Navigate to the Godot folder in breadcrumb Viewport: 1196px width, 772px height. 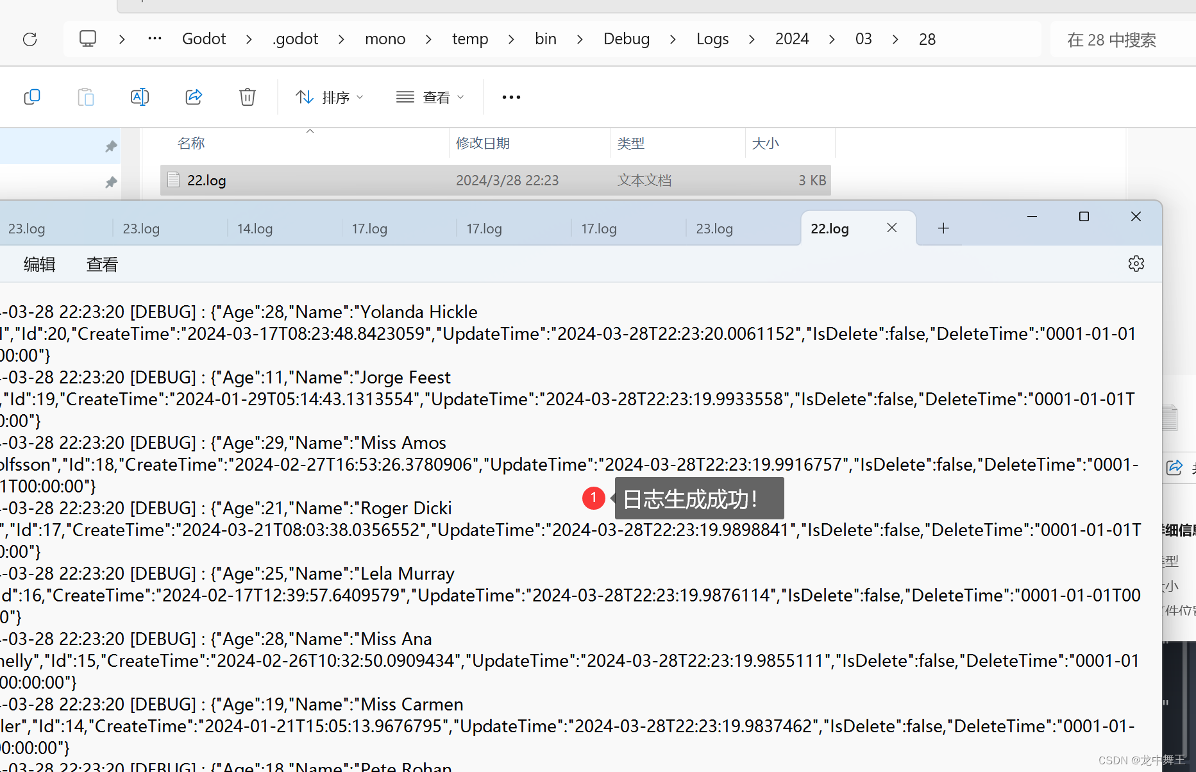pos(204,39)
